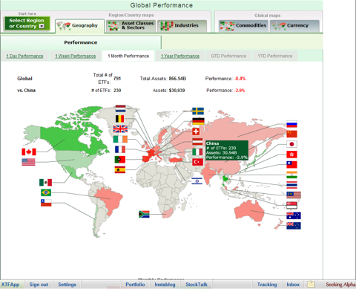
Task: Click the Singapore flag icon
Action: pyautogui.click(x=291, y=205)
